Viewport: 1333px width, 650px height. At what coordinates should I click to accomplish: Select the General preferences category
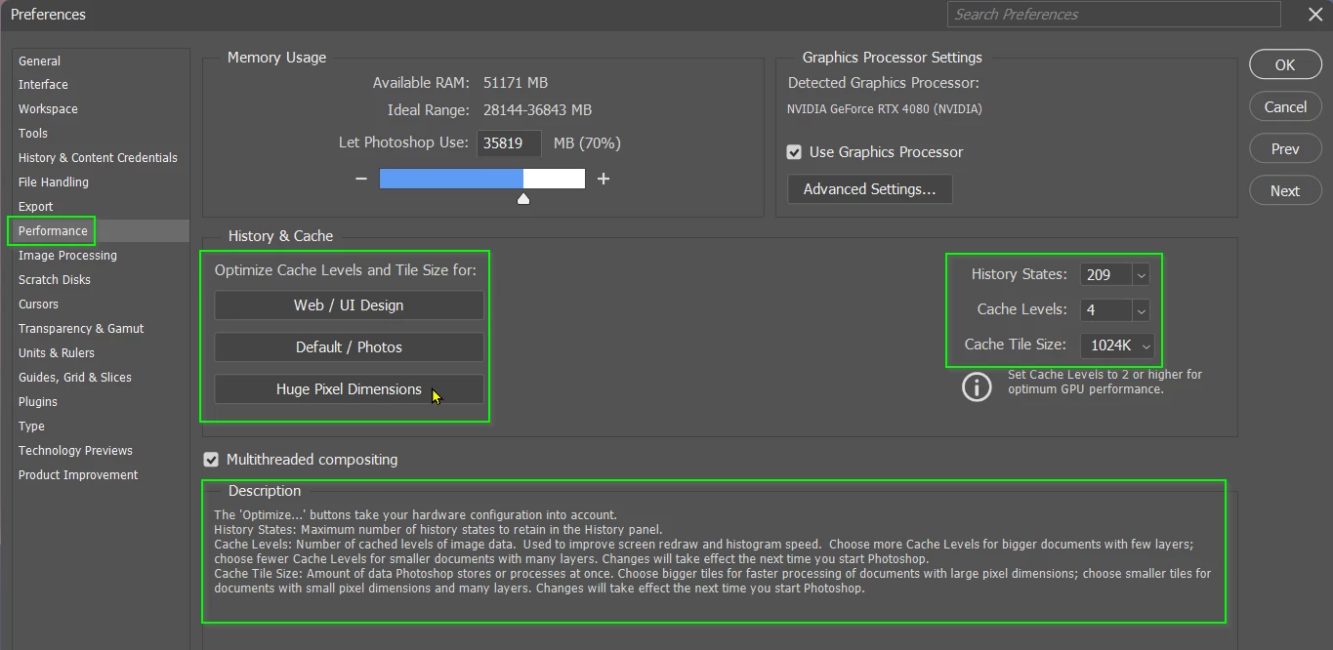click(x=39, y=61)
